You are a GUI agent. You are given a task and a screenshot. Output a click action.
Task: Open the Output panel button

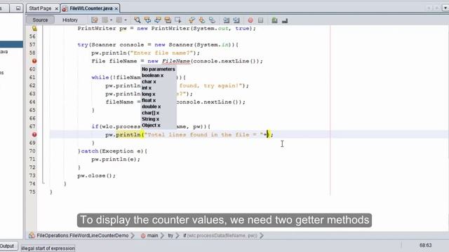click(7, 246)
